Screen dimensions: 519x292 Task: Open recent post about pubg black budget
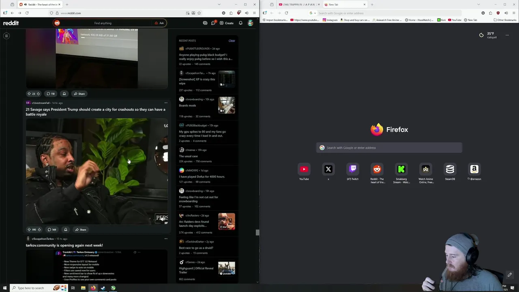click(206, 57)
